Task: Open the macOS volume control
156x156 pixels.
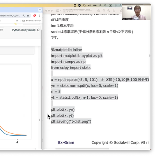Action: click(89, 5)
